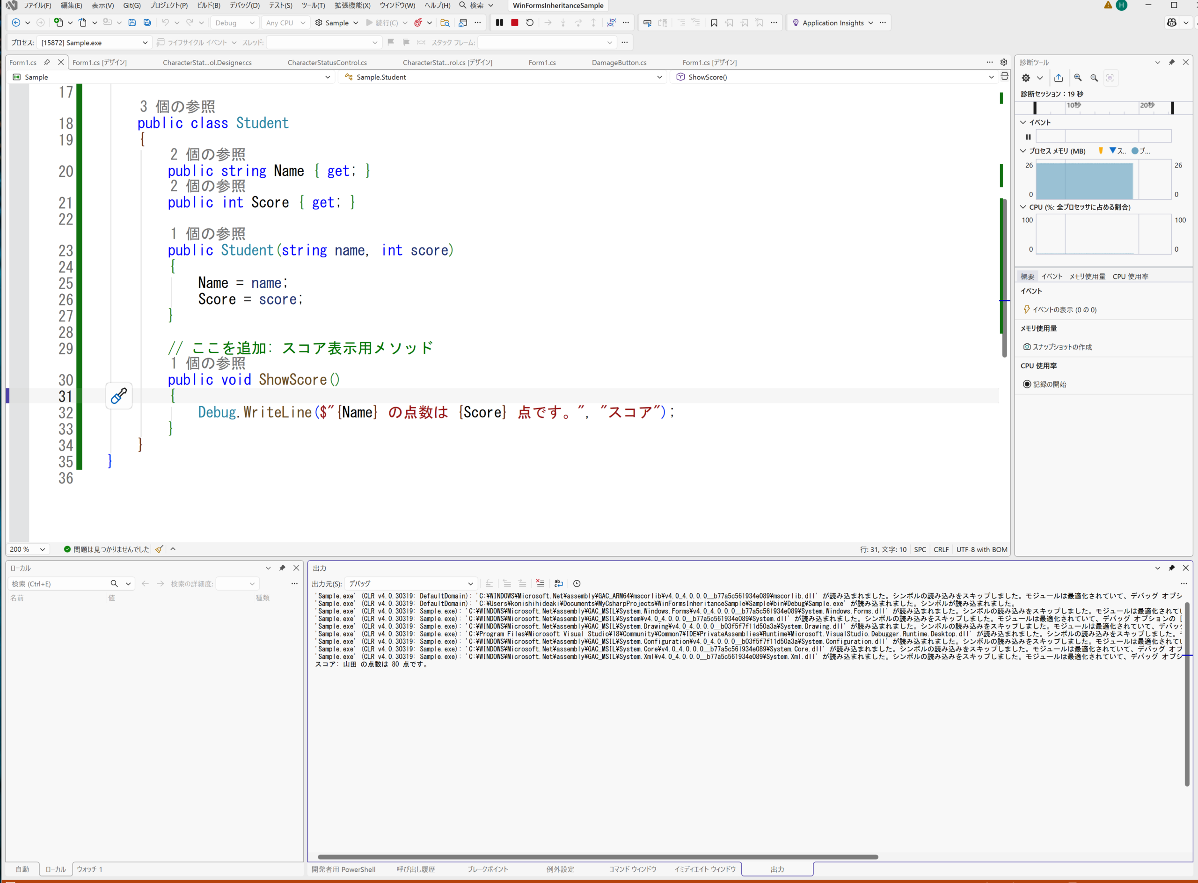This screenshot has width=1198, height=883.
Task: Switch to the CharacterStatusControl.cs tab
Action: click(327, 63)
